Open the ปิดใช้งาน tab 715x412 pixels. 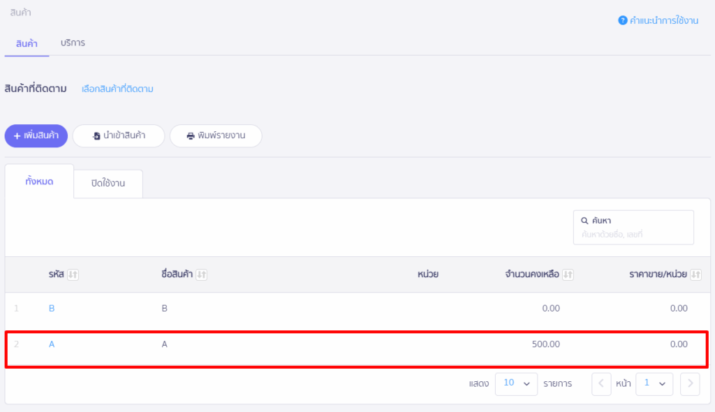pos(108,184)
